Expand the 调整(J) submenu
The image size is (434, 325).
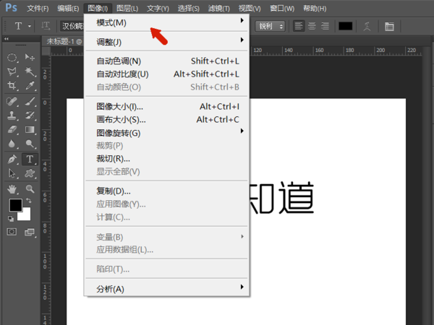pyautogui.click(x=166, y=42)
